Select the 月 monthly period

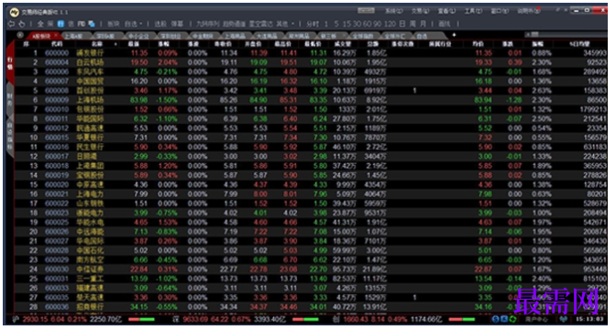pyautogui.click(x=423, y=24)
